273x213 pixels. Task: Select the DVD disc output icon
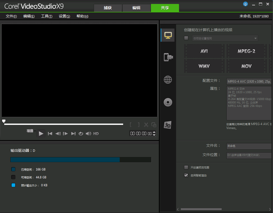click(x=168, y=102)
